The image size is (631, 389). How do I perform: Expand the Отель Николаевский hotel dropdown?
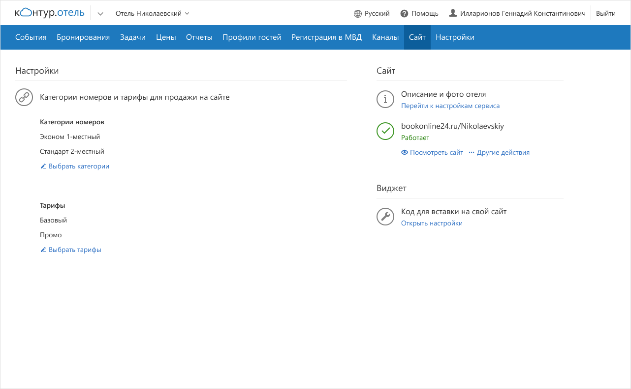(x=152, y=14)
